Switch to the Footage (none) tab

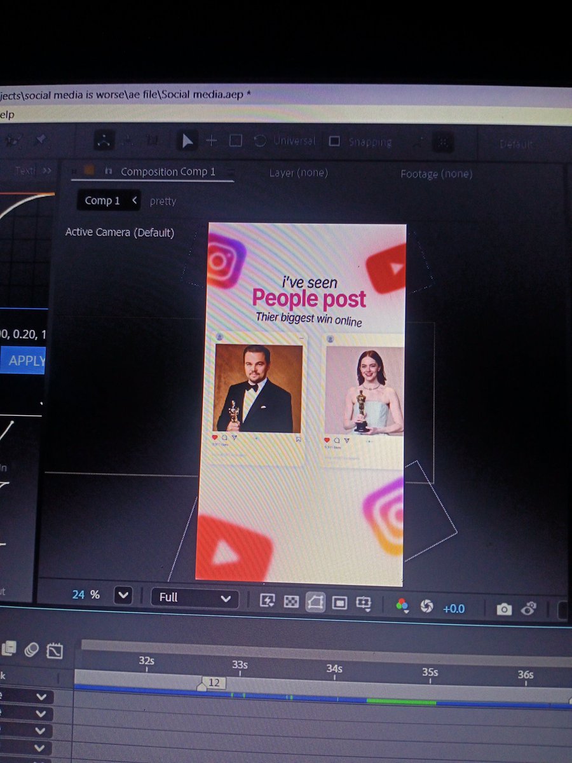(436, 174)
